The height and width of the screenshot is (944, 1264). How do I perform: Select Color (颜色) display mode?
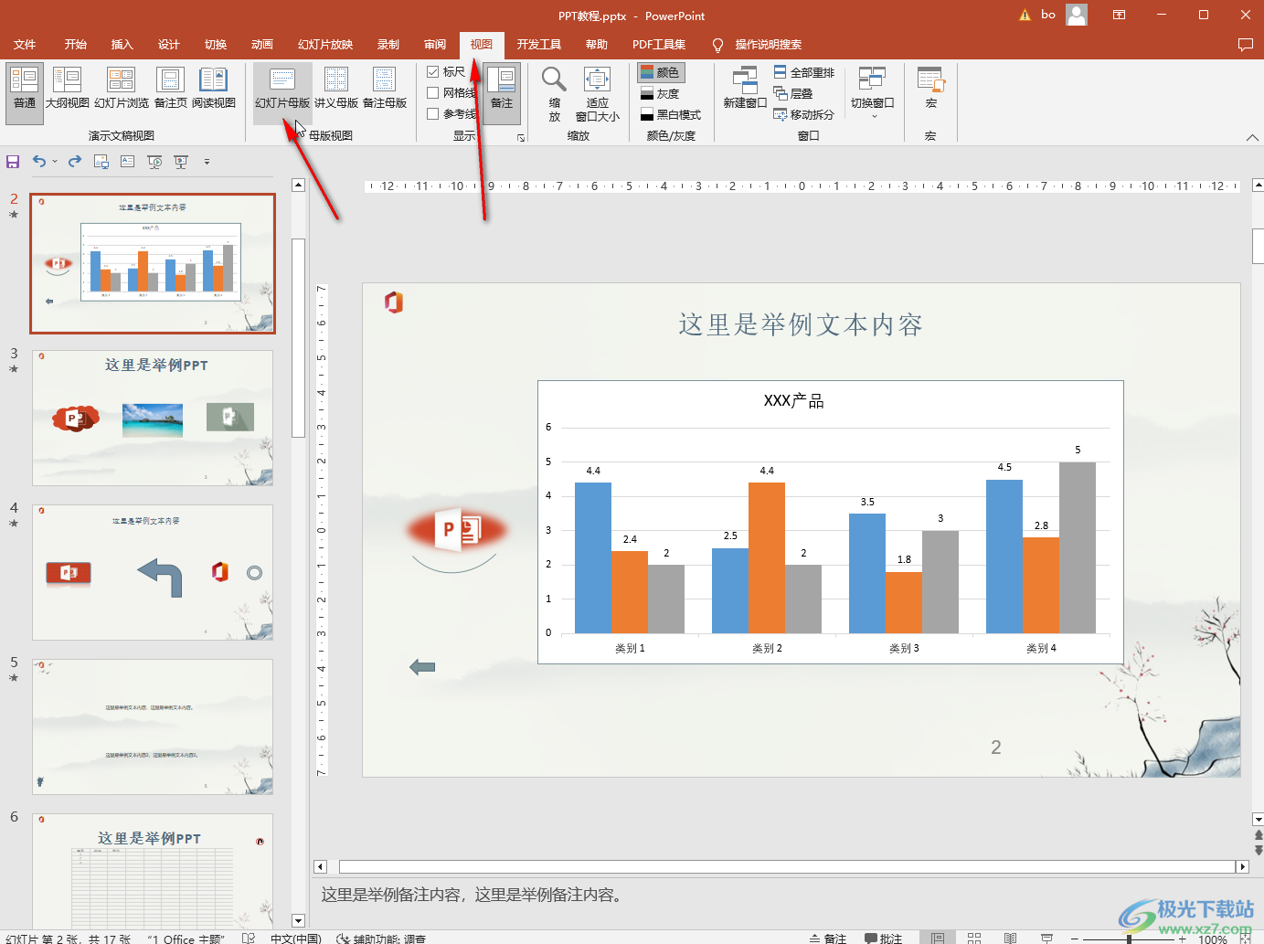tap(661, 72)
